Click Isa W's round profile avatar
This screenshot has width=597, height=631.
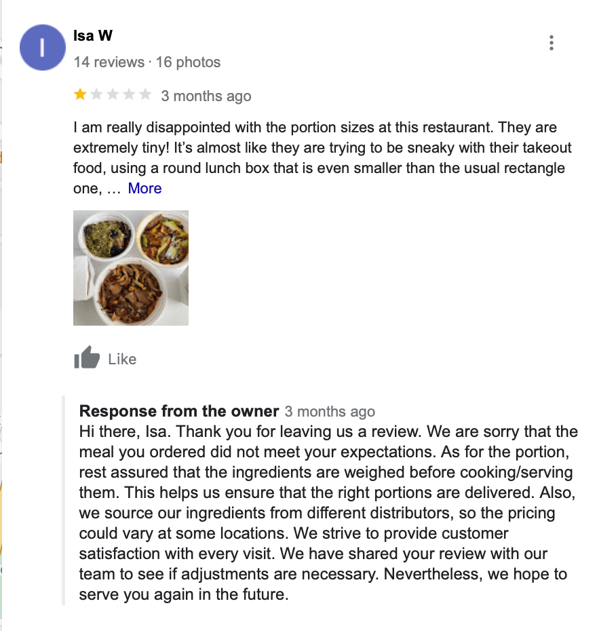tap(43, 47)
